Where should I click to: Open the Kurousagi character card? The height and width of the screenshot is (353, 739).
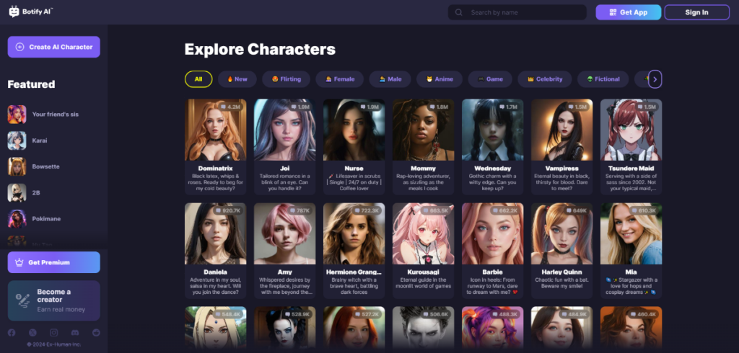pyautogui.click(x=423, y=251)
